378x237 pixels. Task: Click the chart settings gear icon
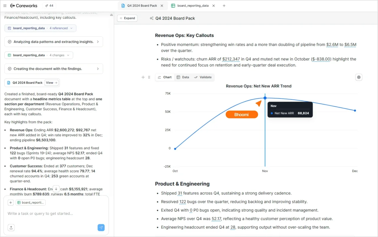[x=359, y=77]
